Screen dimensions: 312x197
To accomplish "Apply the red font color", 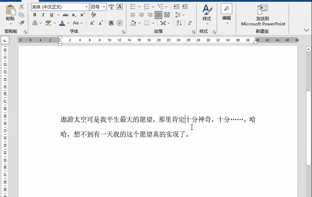I will tap(62, 23).
